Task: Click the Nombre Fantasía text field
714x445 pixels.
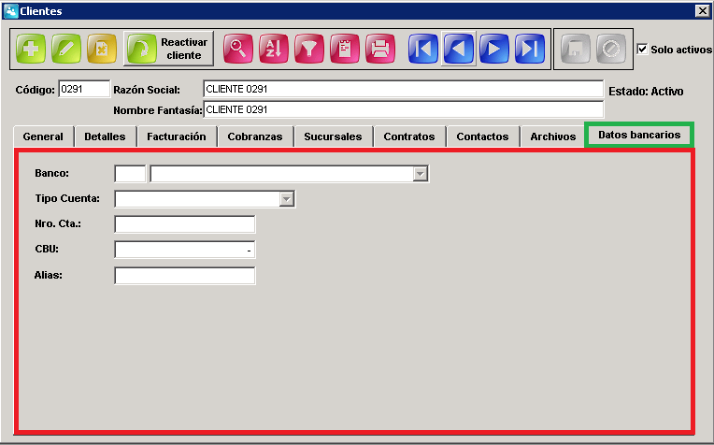Action: 404,109
